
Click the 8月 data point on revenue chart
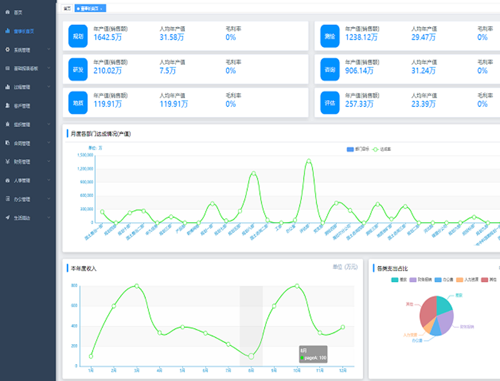tap(251, 356)
